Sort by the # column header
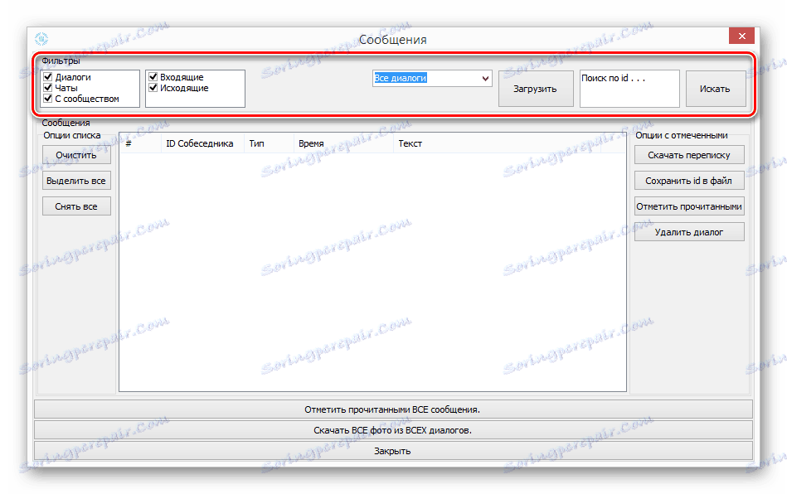Viewport: 787px width, 494px height. 140,143
